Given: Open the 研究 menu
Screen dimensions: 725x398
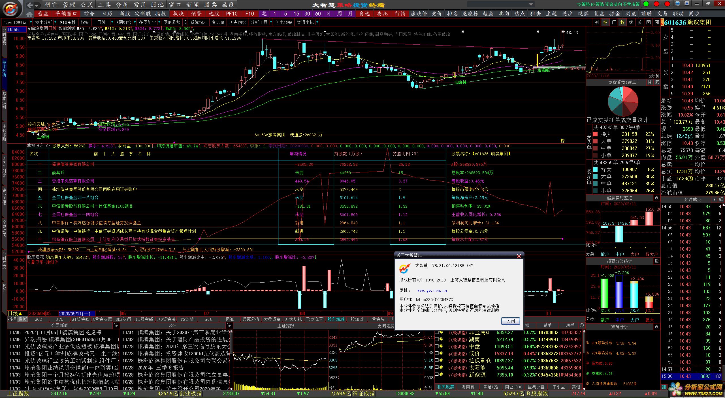Looking at the screenshot, I should pos(51,5).
